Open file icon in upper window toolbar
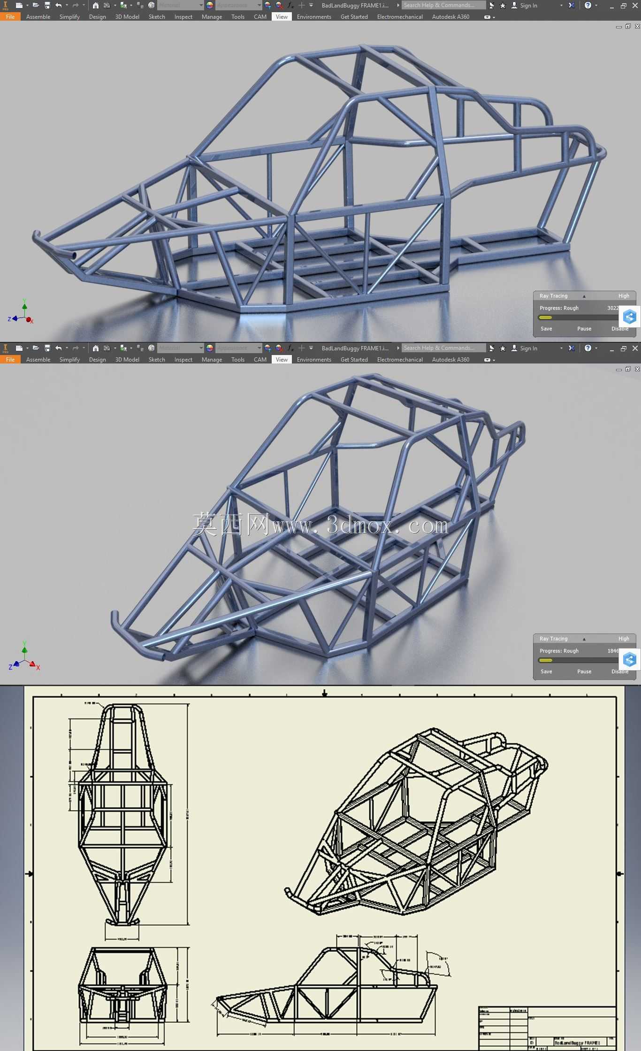This screenshot has height=1051, width=641. pyautogui.click(x=36, y=6)
